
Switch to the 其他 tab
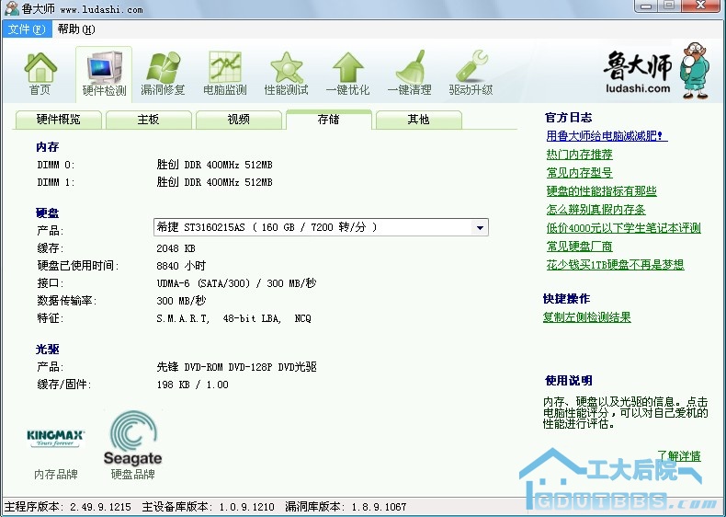click(x=418, y=120)
